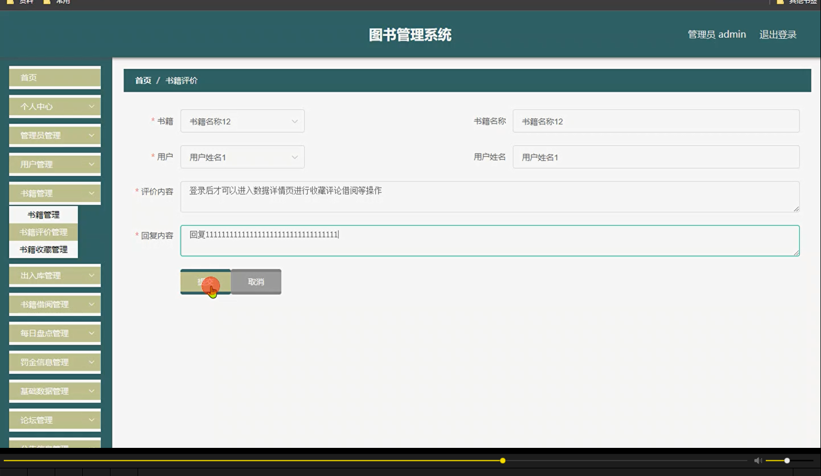This screenshot has width=821, height=476.
Task: Go to 首页 via the sidebar
Action: click(54, 77)
